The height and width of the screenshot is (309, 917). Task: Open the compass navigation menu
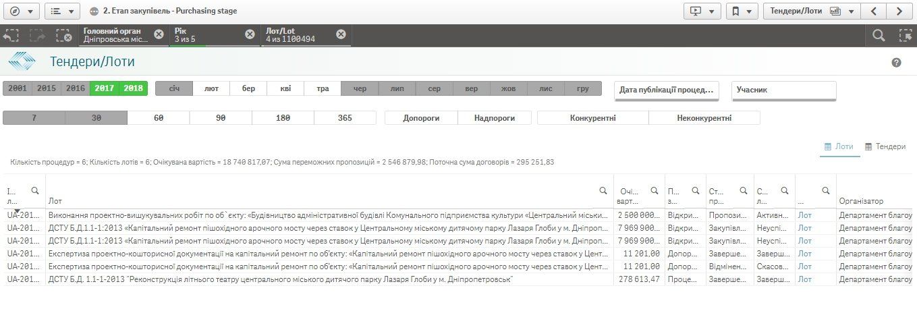[21, 11]
